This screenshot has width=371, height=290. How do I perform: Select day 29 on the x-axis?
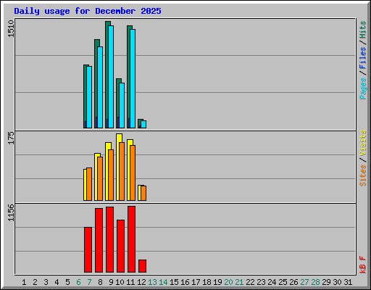[x=326, y=282]
